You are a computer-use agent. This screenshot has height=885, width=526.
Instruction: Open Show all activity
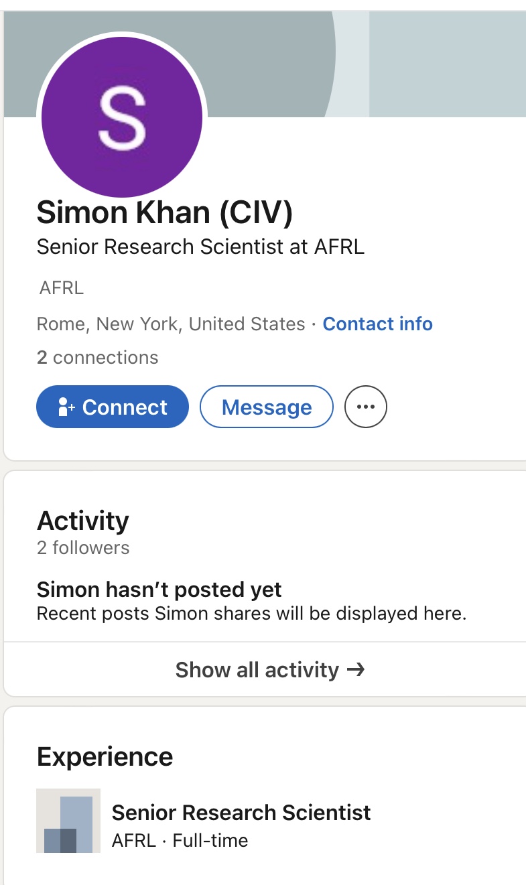tap(257, 670)
